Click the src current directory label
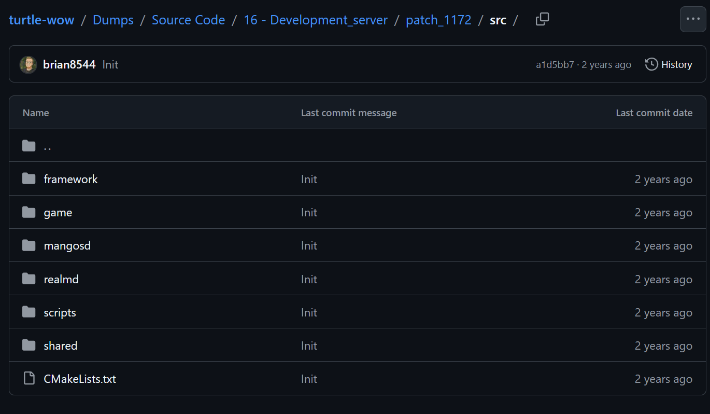 point(498,20)
